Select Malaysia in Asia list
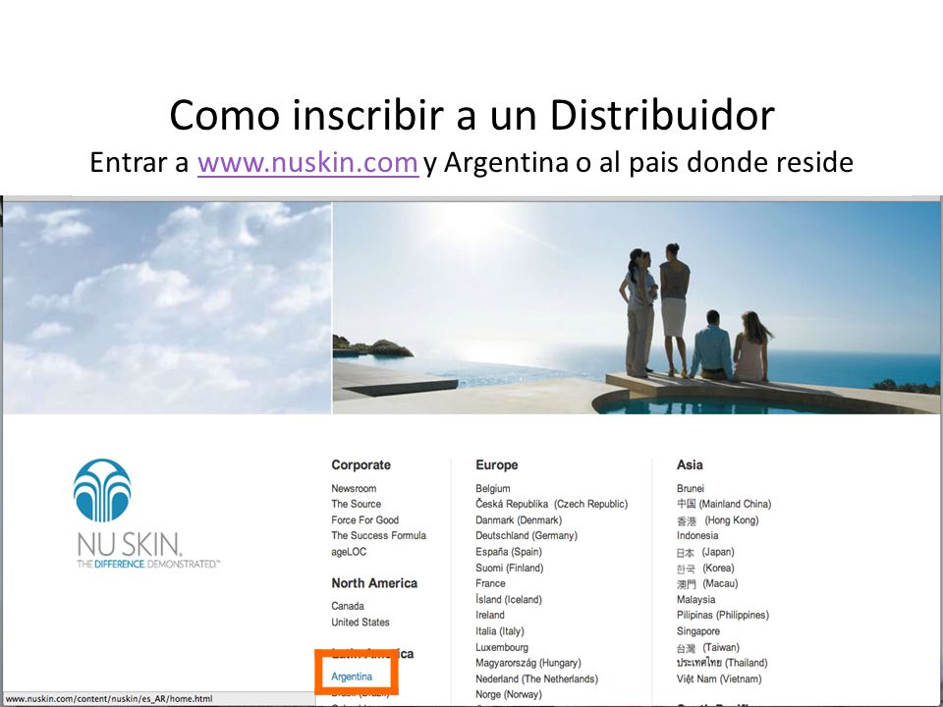The height and width of the screenshot is (707, 943). 695,599
